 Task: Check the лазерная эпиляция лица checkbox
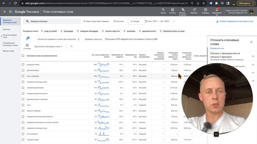pos(23,128)
